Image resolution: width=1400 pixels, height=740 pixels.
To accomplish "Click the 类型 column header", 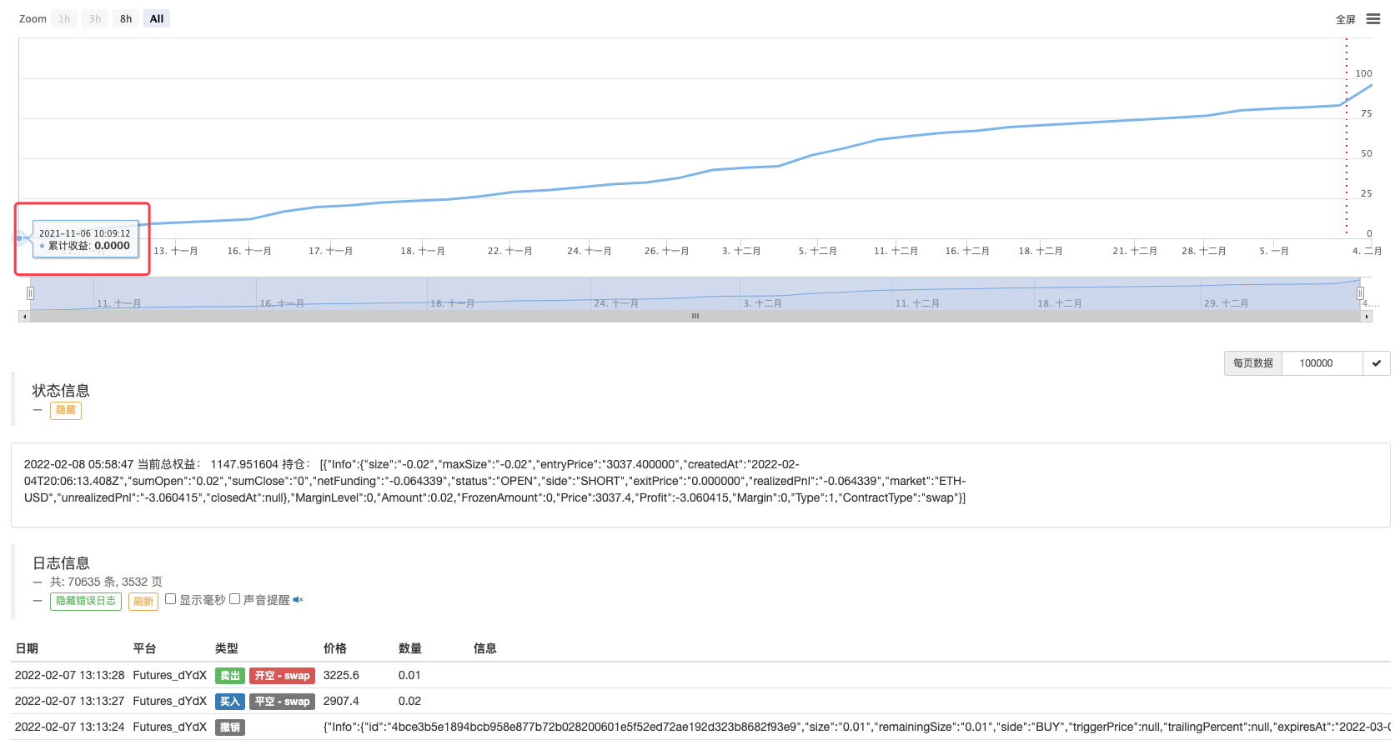I will [227, 648].
